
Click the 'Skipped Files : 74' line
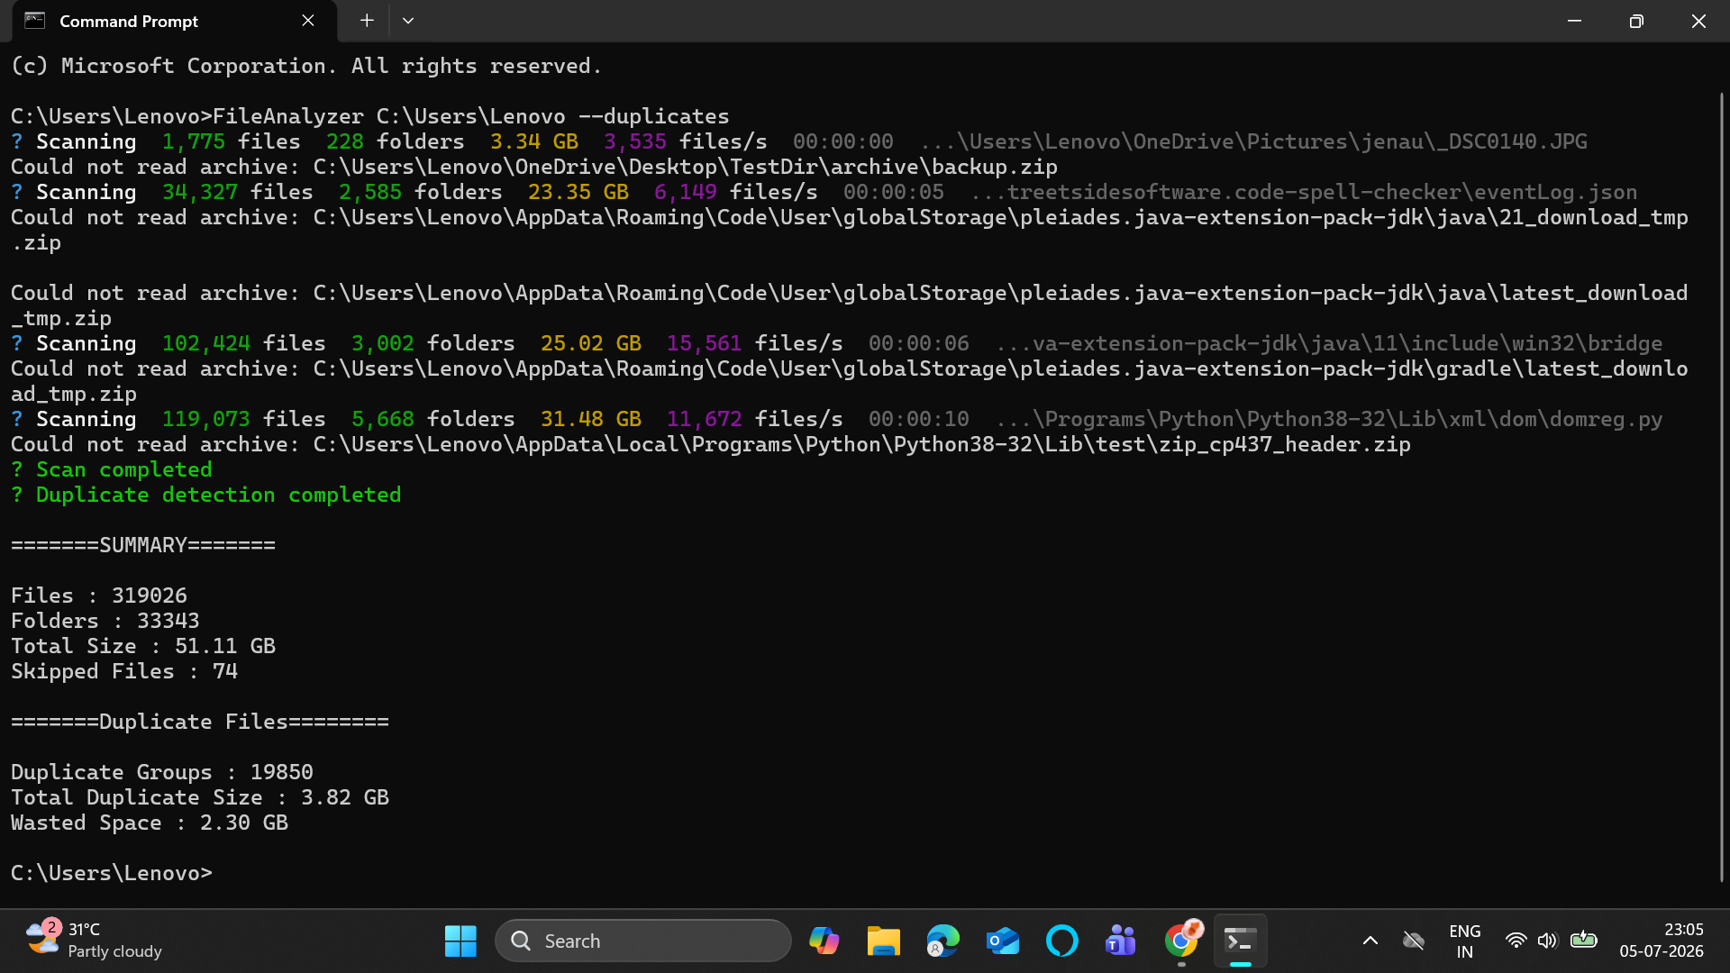pos(124,671)
